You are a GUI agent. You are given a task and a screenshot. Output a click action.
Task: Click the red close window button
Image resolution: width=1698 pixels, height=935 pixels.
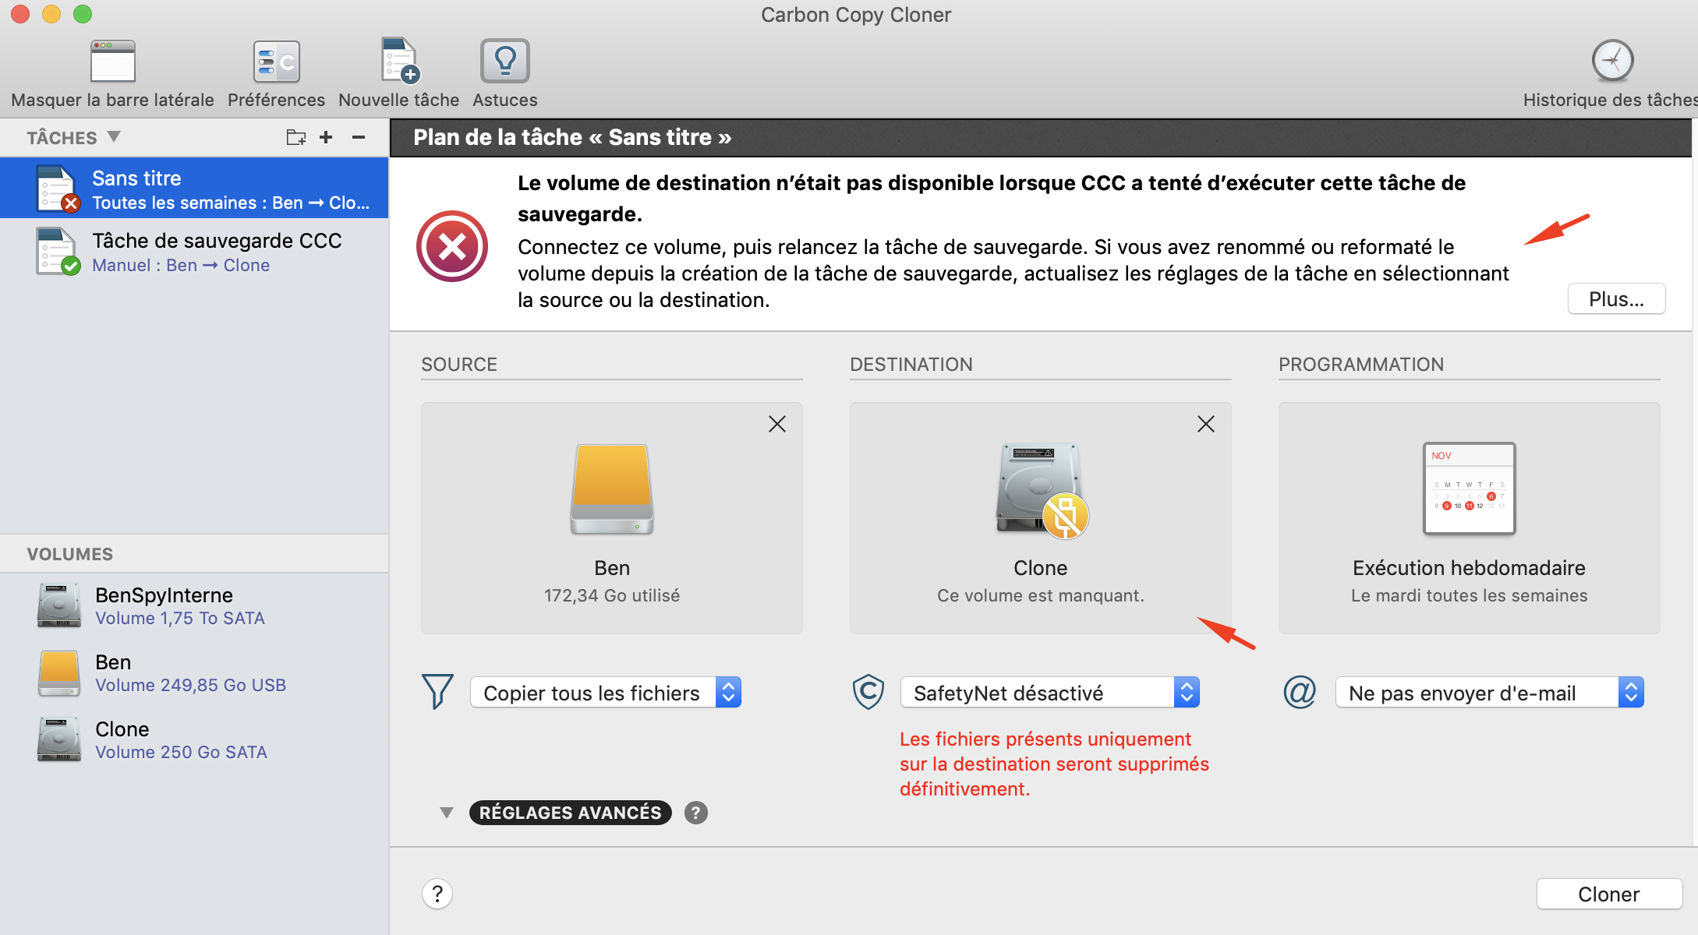pos(20,14)
